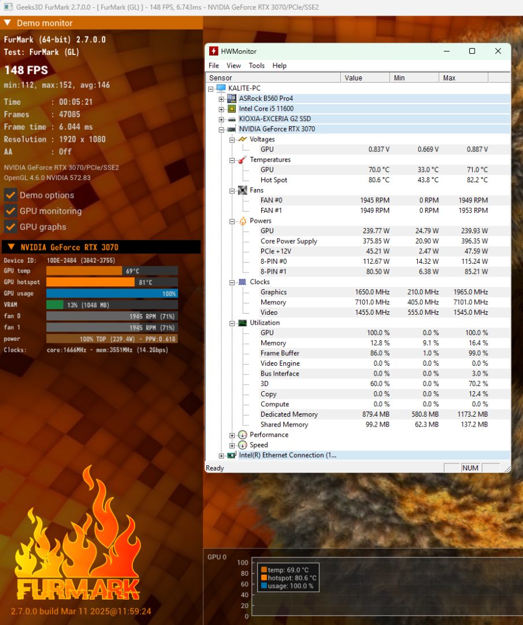This screenshot has width=523, height=625.
Task: Click the Temperatures thermometer icon
Action: tap(242, 160)
